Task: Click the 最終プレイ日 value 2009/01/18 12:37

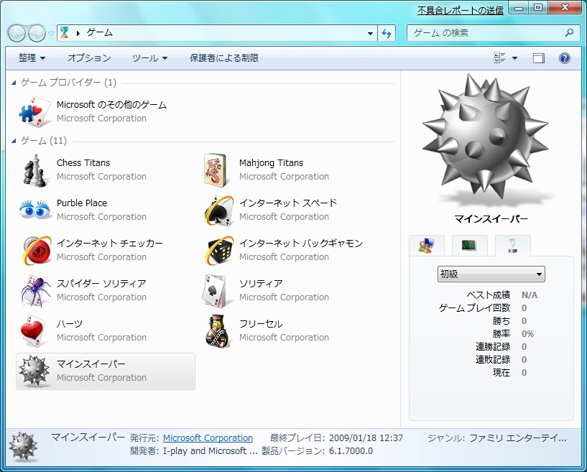Action: [x=366, y=438]
